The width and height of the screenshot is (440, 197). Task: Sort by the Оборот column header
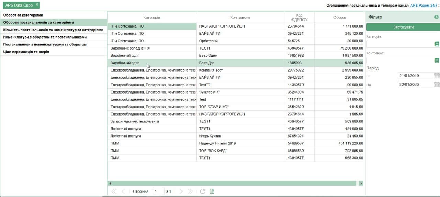(x=340, y=17)
